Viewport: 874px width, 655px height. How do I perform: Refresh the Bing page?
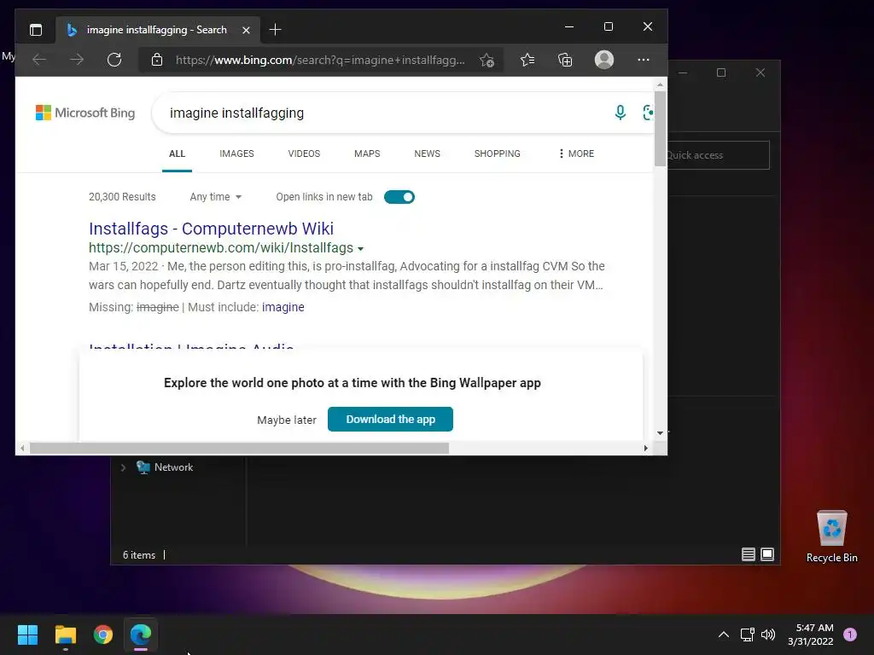click(114, 60)
